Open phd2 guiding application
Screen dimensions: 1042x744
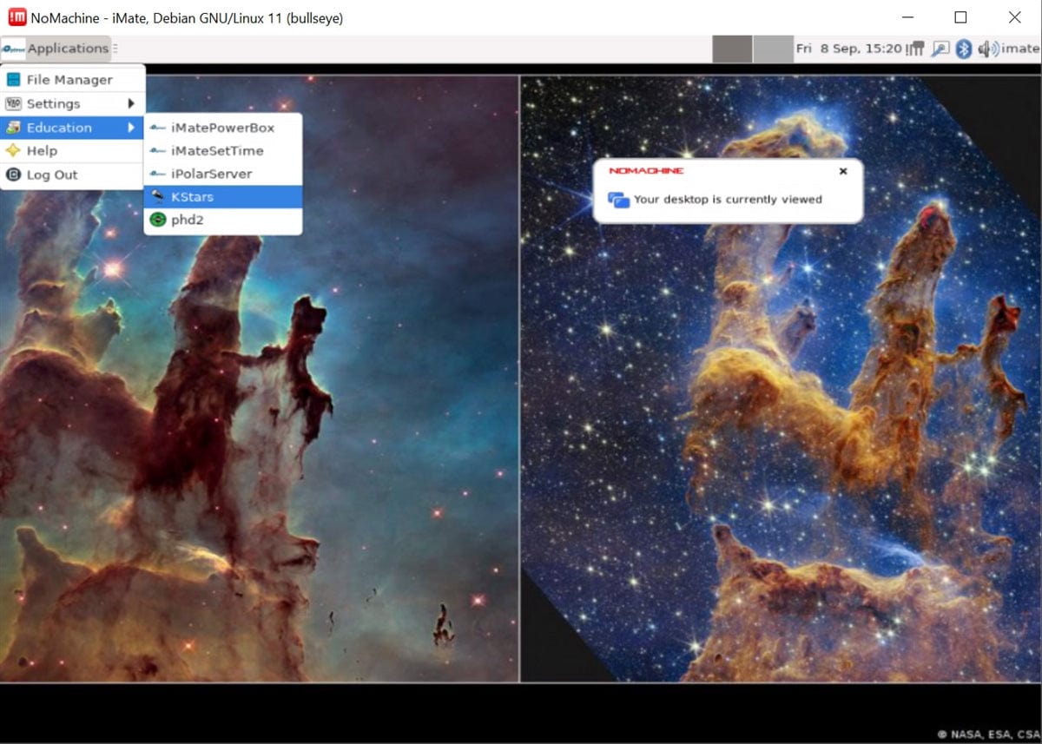click(x=187, y=221)
